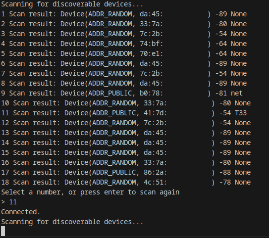Click scan result line 17 with 86:2a

[126, 173]
